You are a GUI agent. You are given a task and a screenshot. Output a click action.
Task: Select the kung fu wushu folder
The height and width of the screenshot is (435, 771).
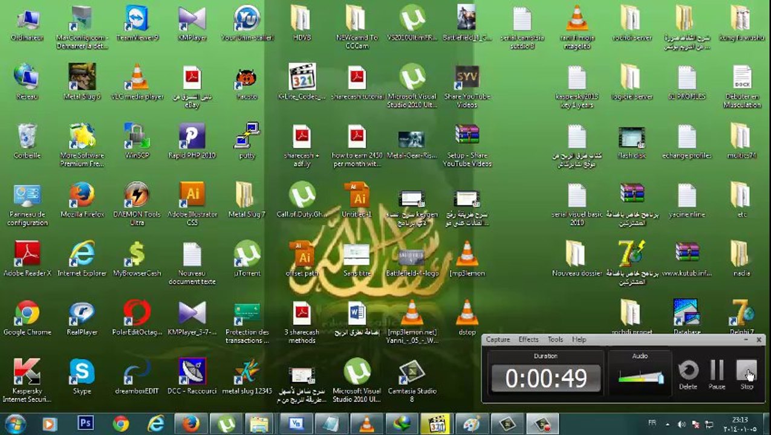point(741,24)
